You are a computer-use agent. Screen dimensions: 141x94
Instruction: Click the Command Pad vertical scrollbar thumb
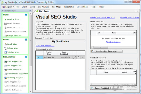(x=31, y=40)
